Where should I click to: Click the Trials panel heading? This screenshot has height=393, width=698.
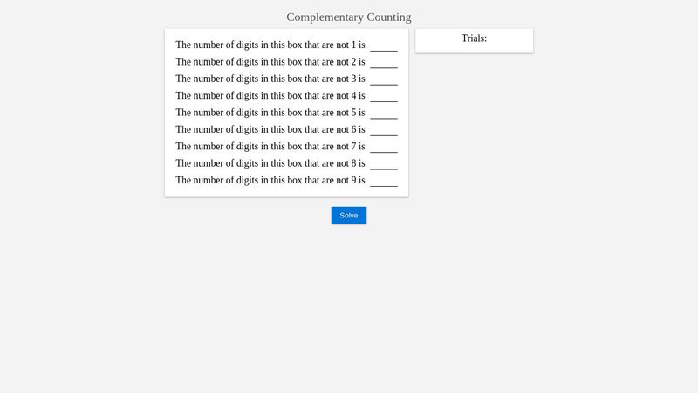click(474, 38)
